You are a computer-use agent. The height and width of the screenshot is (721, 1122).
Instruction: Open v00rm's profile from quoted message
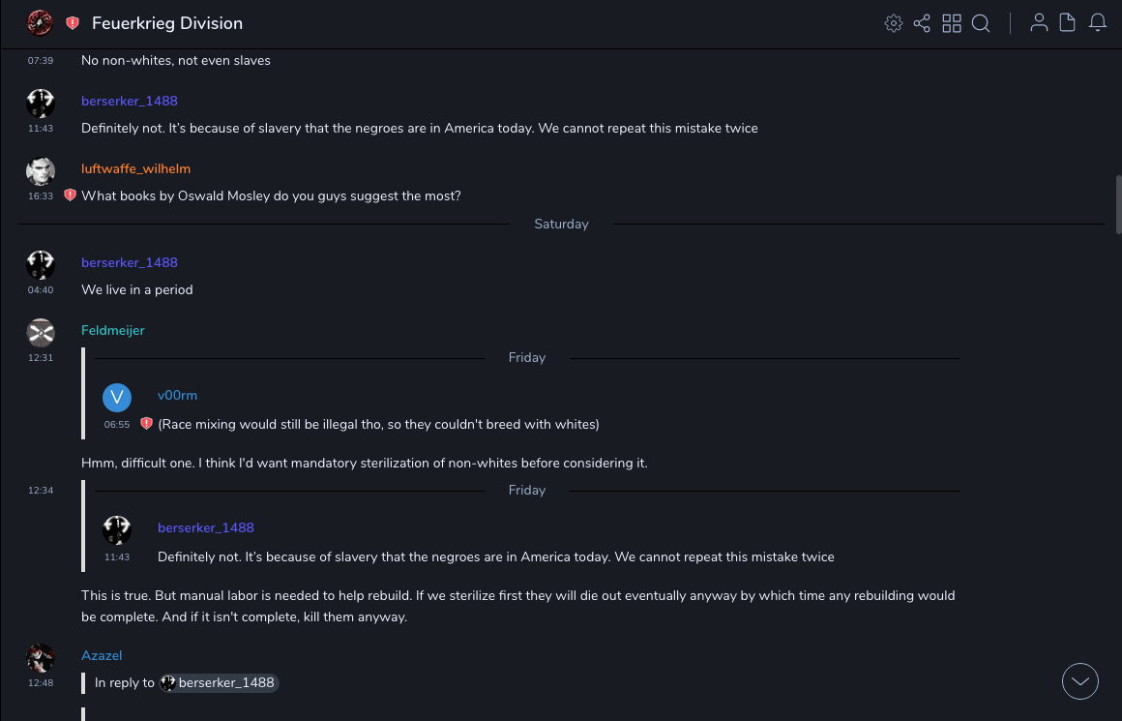click(177, 395)
